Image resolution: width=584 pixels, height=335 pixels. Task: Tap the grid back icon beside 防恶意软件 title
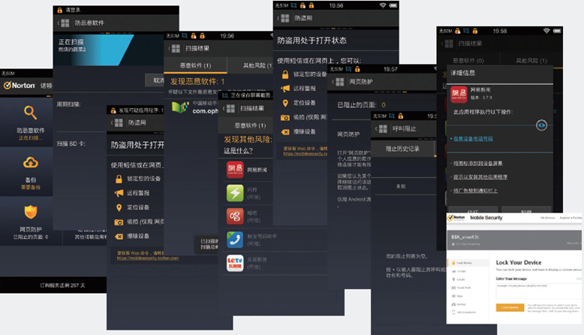(x=65, y=23)
